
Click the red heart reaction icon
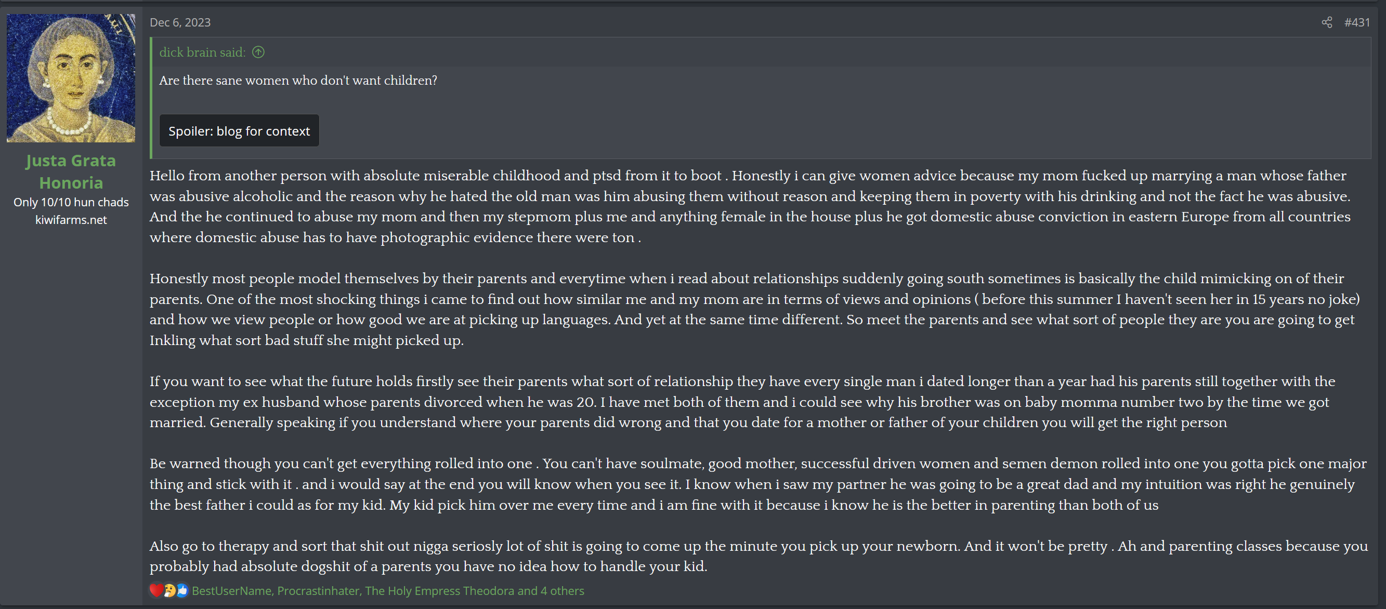[x=156, y=590]
